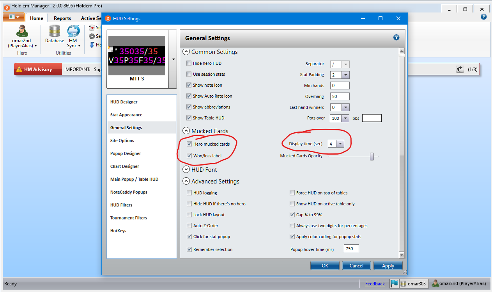Toggle Apply color coding for popup stats
Screen dimensions: 492x292
(x=292, y=237)
